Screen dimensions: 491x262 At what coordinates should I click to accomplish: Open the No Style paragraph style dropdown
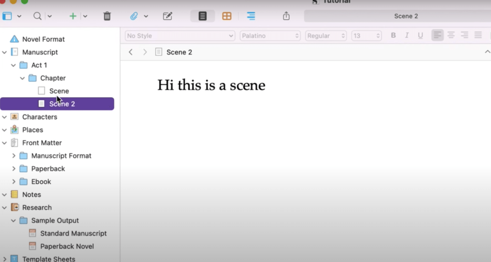[179, 35]
